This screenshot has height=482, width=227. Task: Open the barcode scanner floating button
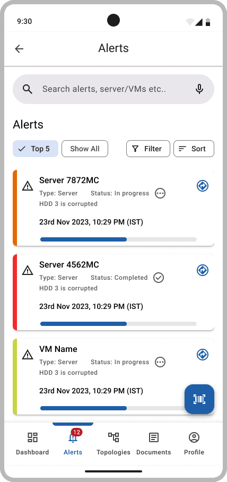pos(199,399)
